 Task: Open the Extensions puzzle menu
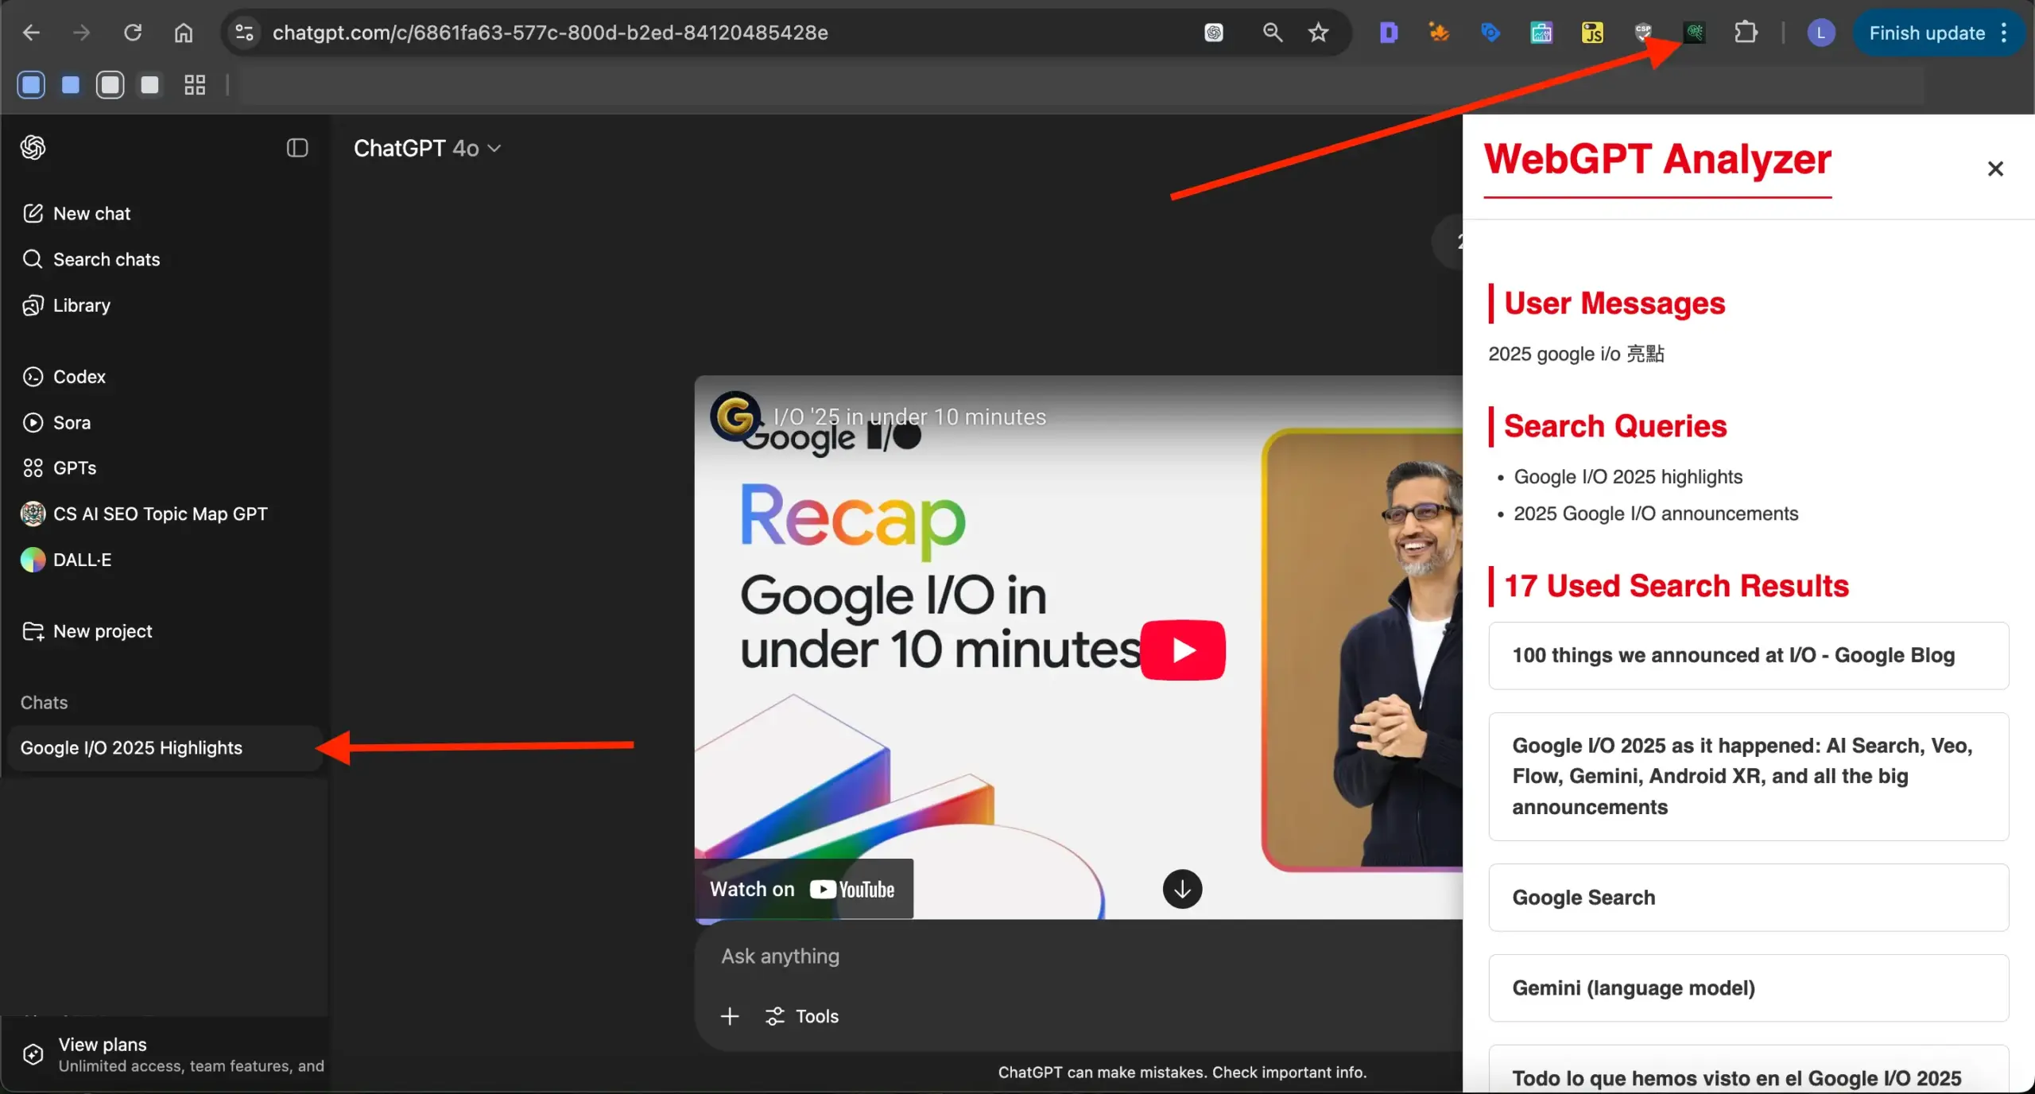1746,33
